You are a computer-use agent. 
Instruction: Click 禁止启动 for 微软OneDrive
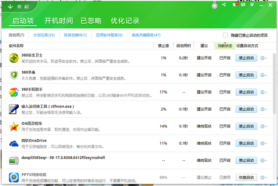click(246, 144)
